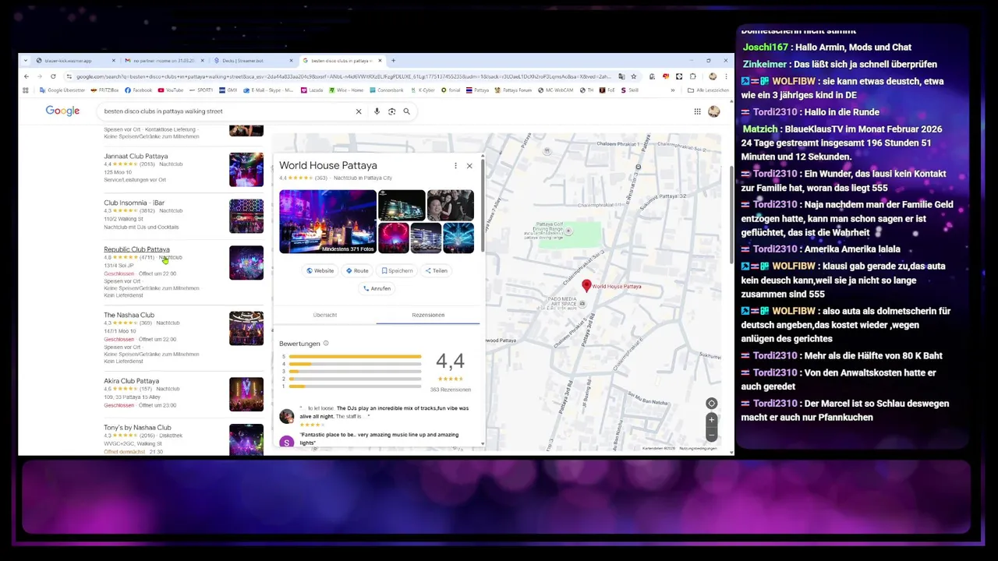Click the red World House Pattaya map pin

[x=586, y=286]
